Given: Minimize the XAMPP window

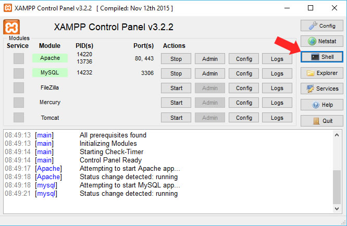Looking at the screenshot, I should [x=287, y=8].
